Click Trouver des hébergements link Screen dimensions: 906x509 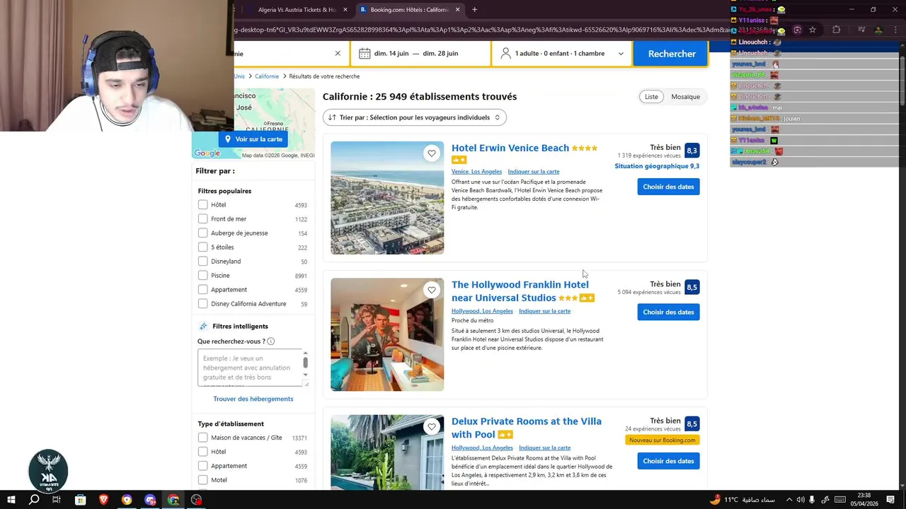click(253, 399)
